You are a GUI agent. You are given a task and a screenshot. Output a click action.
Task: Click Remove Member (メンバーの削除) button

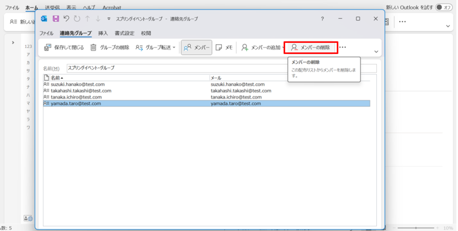tap(310, 48)
